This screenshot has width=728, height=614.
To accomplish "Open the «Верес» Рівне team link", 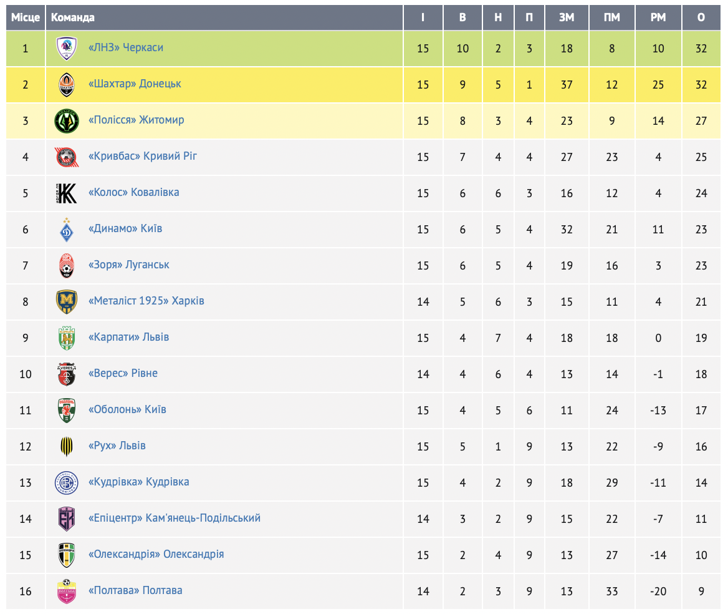I will 123,373.
